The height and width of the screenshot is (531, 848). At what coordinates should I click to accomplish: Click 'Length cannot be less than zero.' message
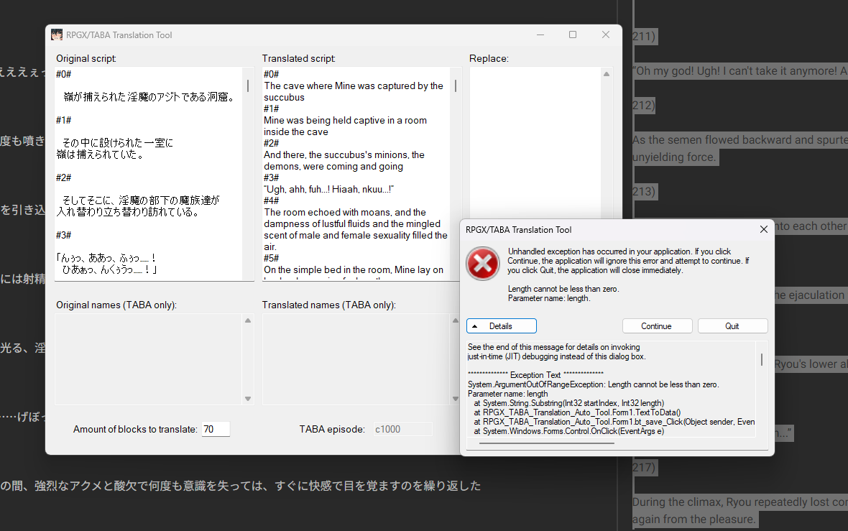[563, 289]
